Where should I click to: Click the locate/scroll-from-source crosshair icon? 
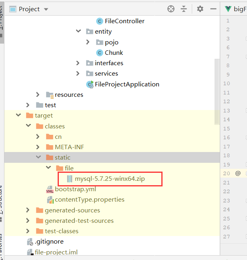click(171, 9)
